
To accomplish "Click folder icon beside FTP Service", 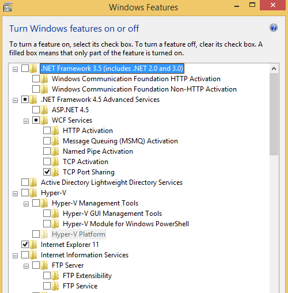I will [55, 286].
